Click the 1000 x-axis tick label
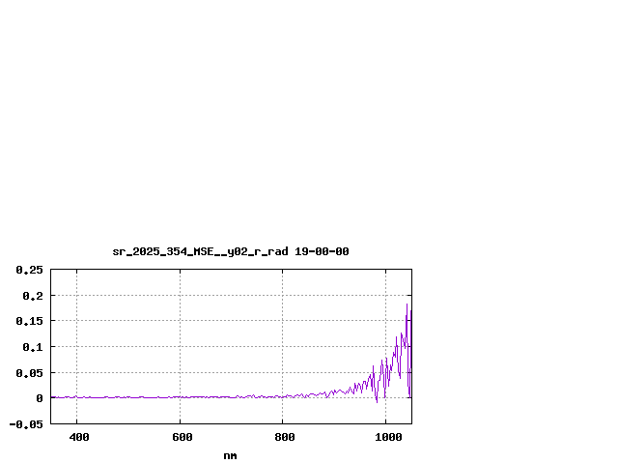The image size is (618, 464). pos(388,437)
